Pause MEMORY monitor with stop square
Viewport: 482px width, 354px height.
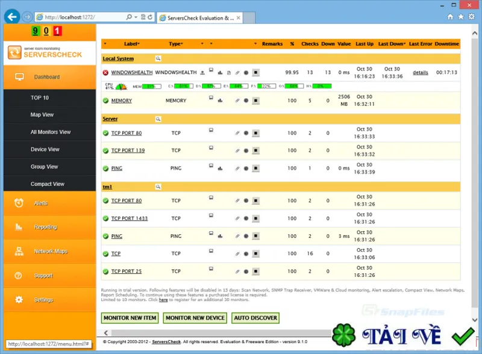click(255, 101)
